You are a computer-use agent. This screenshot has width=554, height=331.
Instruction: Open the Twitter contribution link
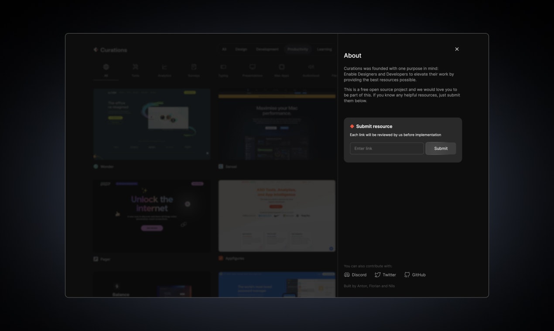(385, 275)
